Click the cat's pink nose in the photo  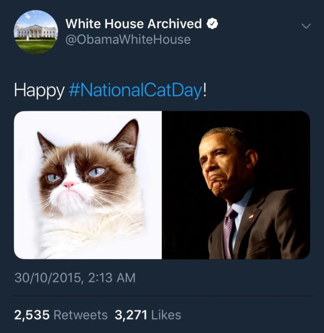pyautogui.click(x=69, y=185)
